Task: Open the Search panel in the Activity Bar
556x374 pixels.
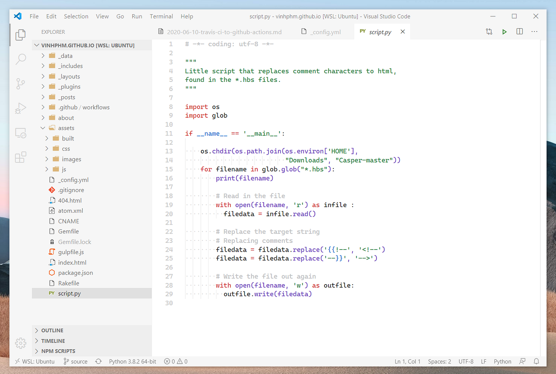Action: coord(20,59)
